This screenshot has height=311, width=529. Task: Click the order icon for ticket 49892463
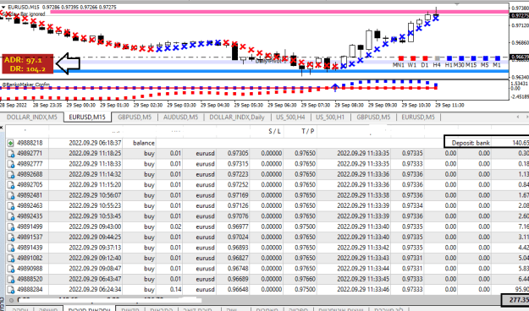(10, 206)
